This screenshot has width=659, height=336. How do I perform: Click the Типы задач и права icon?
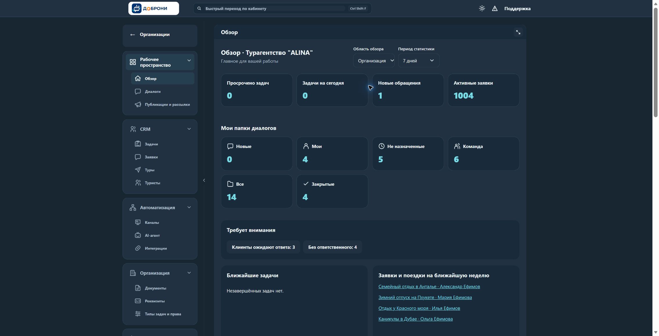(138, 314)
